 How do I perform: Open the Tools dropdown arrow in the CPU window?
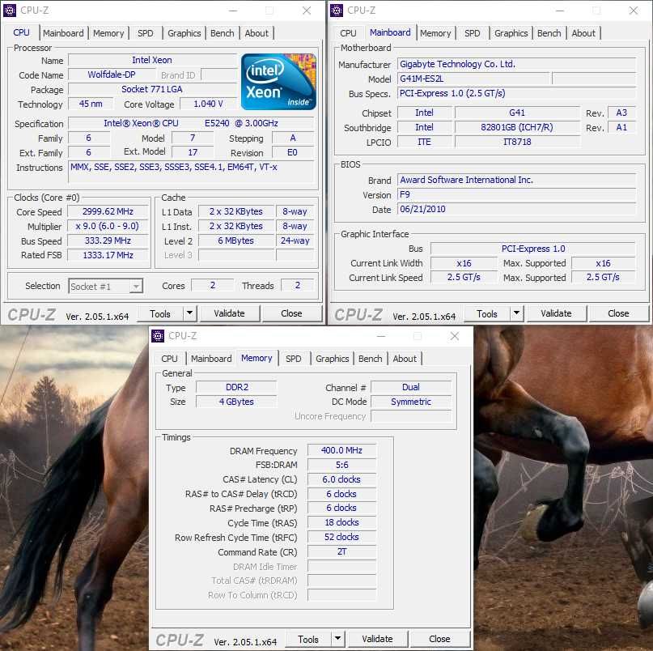click(190, 313)
